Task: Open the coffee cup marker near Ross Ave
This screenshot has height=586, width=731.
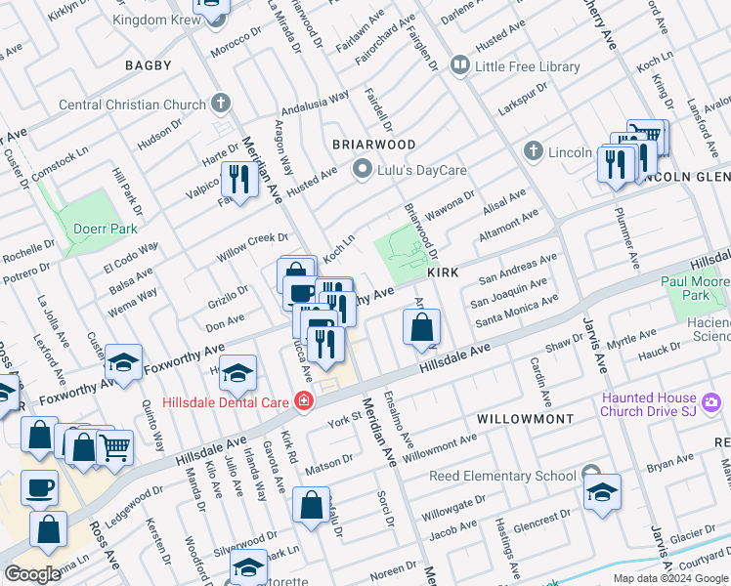Action: pos(40,489)
